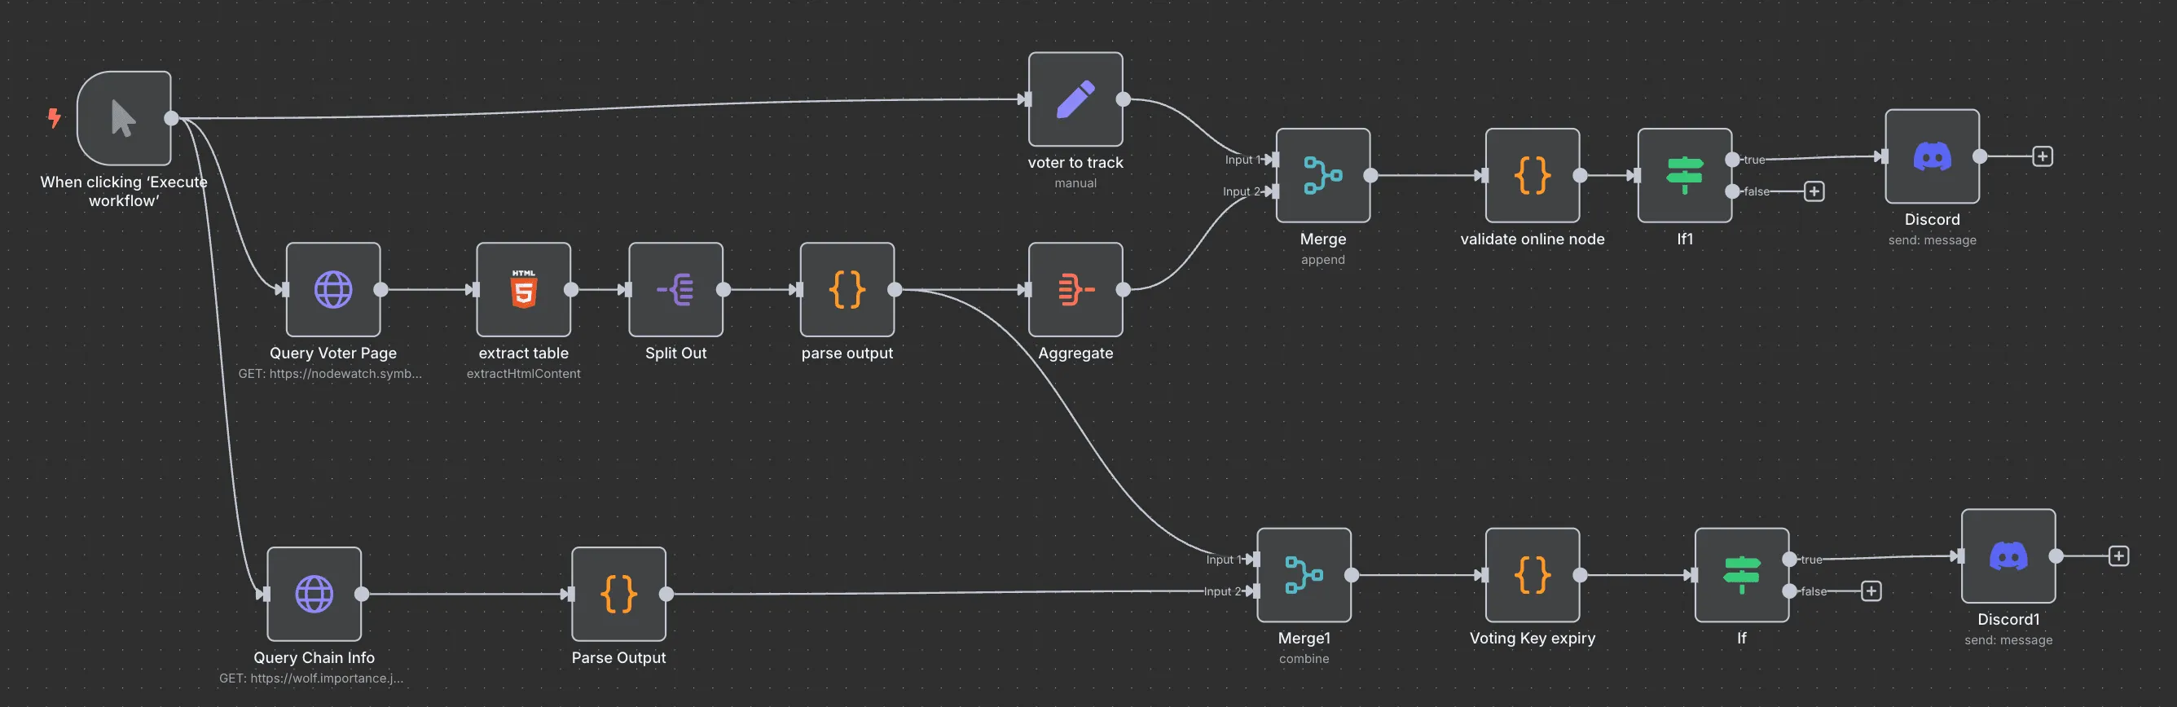Open the 'parse output' code node

847,290
